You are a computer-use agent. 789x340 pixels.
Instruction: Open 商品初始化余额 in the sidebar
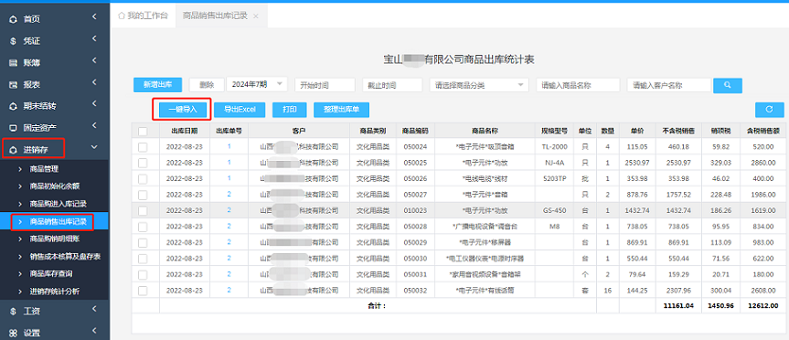(x=55, y=186)
